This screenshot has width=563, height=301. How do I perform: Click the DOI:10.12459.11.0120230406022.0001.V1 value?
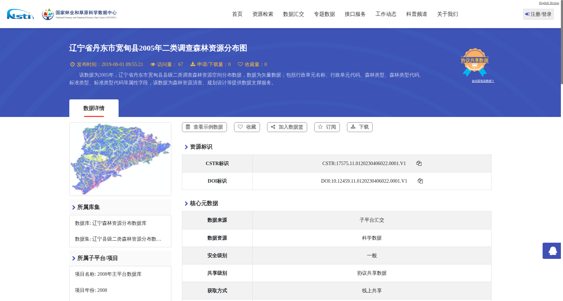point(364,181)
